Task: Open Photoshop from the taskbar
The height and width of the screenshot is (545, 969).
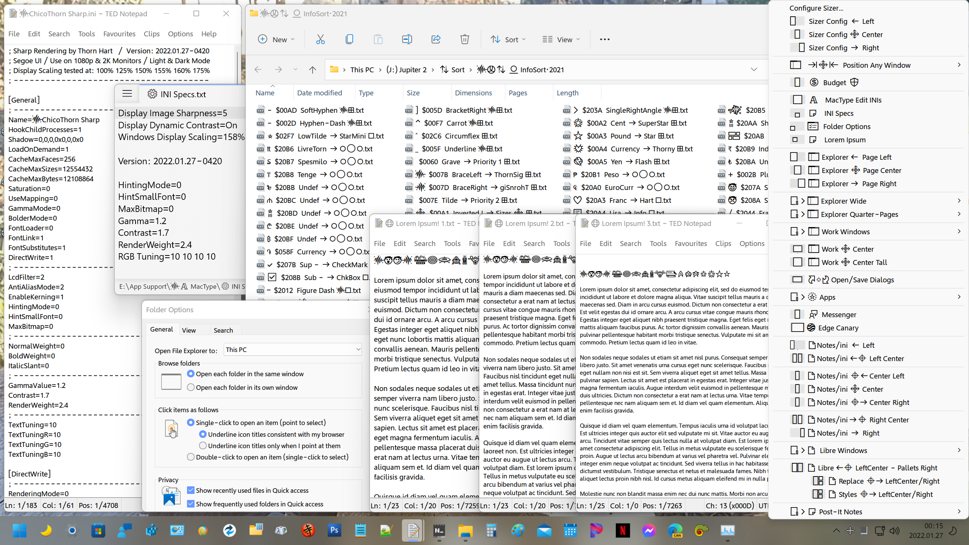Action: (334, 531)
